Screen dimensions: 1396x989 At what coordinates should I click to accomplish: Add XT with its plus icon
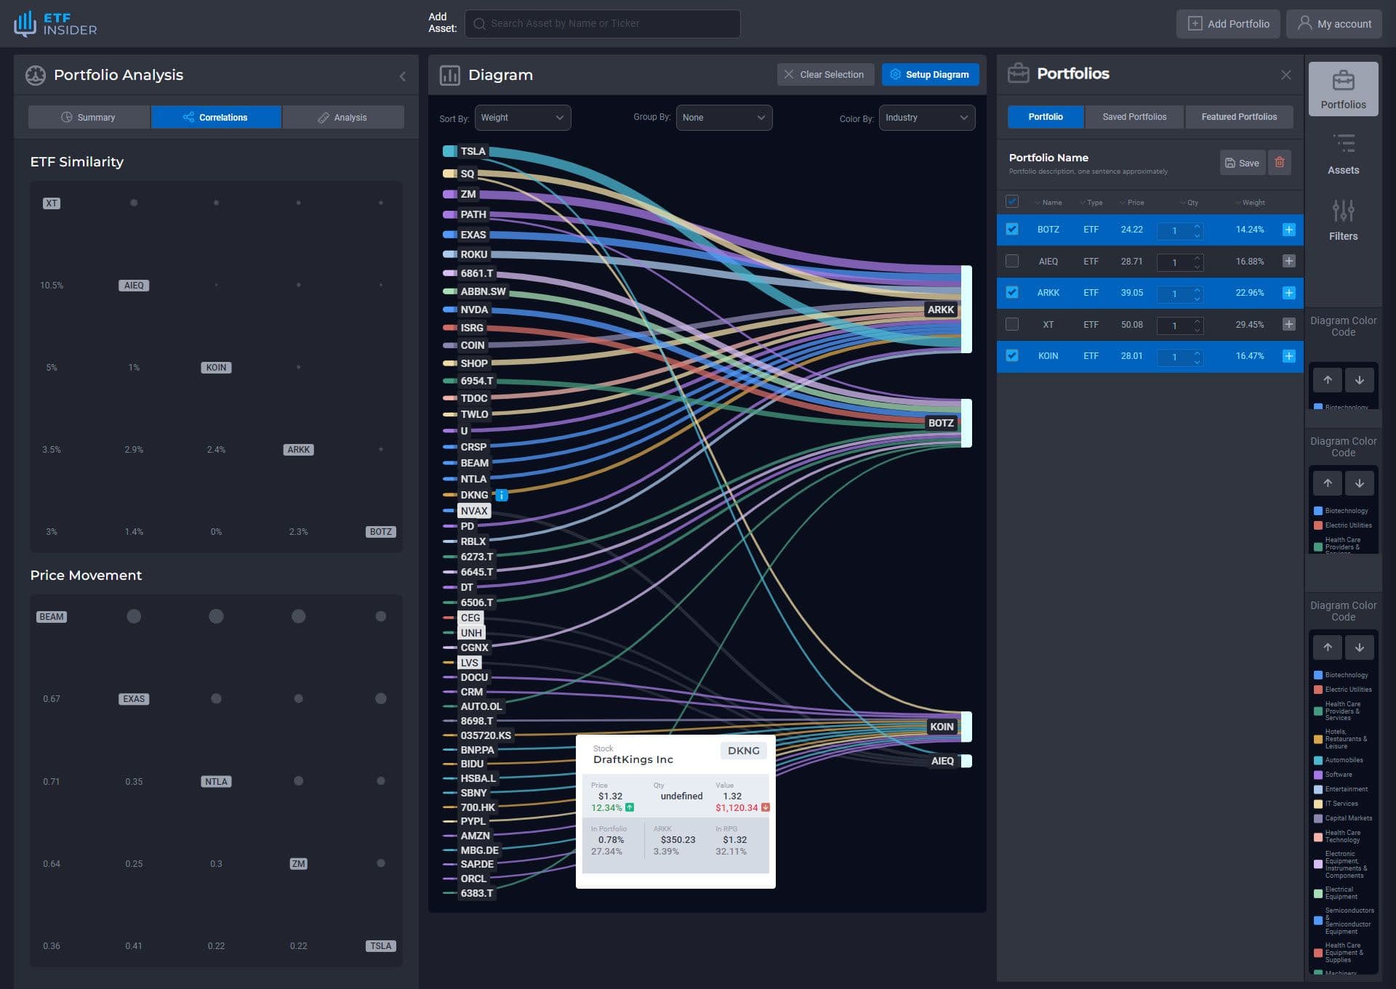[x=1288, y=324]
